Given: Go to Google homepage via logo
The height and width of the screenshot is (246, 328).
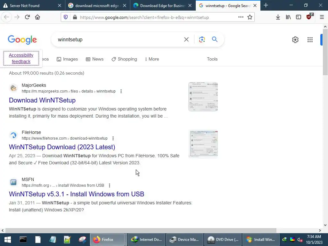Looking at the screenshot, I should coord(22,40).
